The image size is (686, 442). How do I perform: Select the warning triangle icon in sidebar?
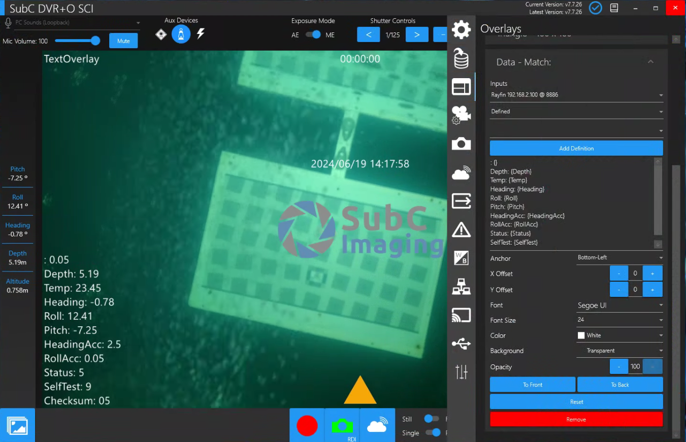tap(461, 229)
